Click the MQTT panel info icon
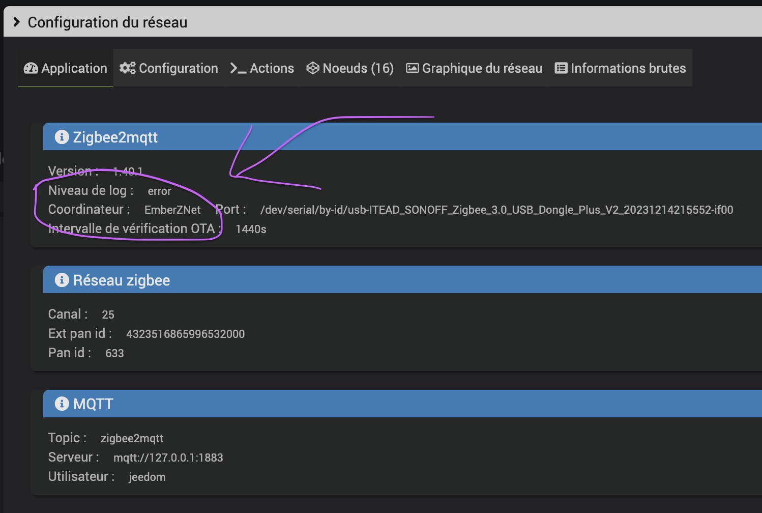 [62, 404]
